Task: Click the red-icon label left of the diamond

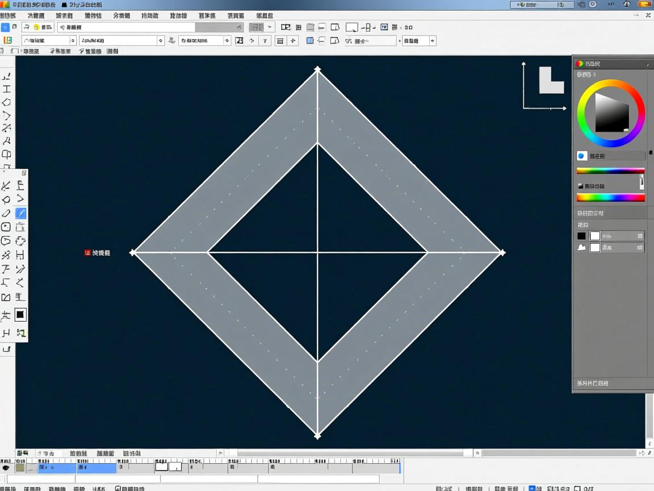Action: click(97, 253)
